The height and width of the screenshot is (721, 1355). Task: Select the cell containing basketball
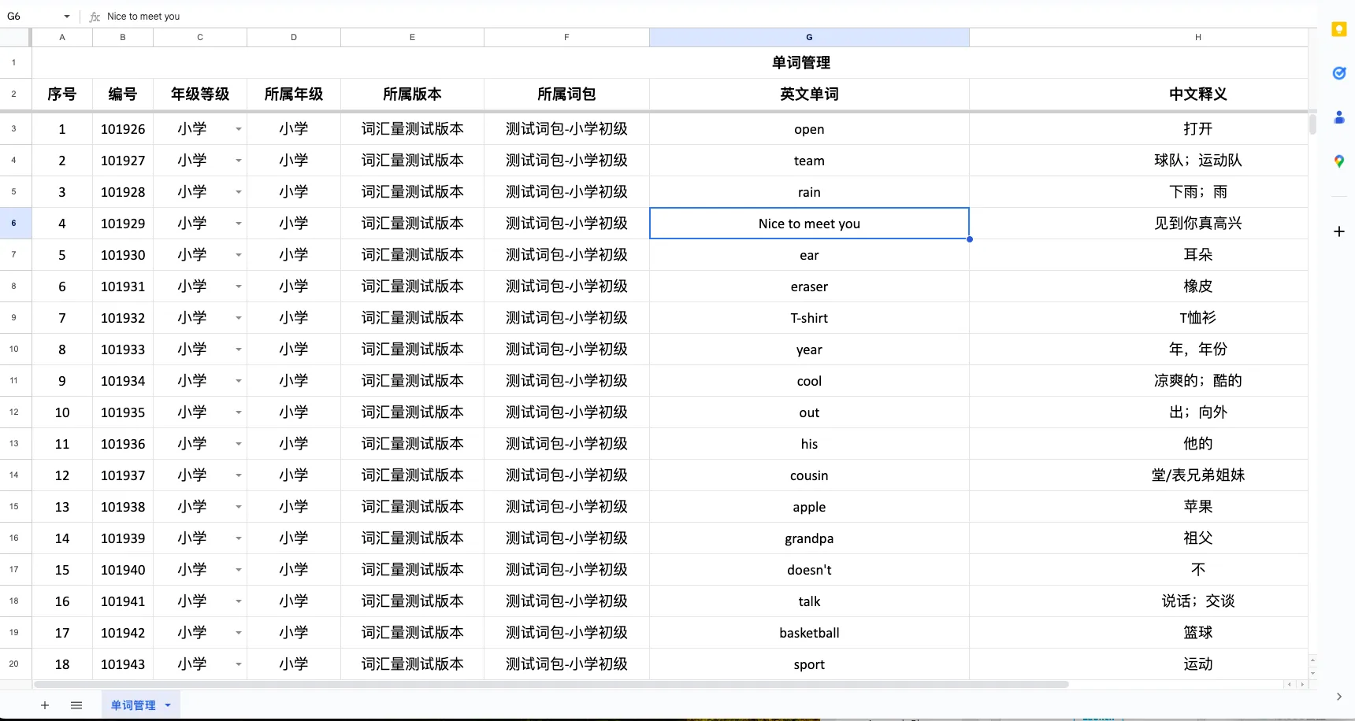click(x=809, y=633)
